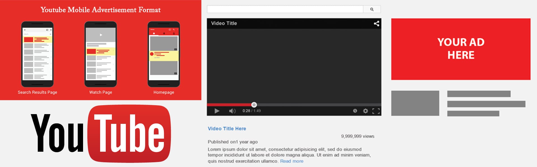Click the 'YOUR AD HERE' banner

point(461,49)
